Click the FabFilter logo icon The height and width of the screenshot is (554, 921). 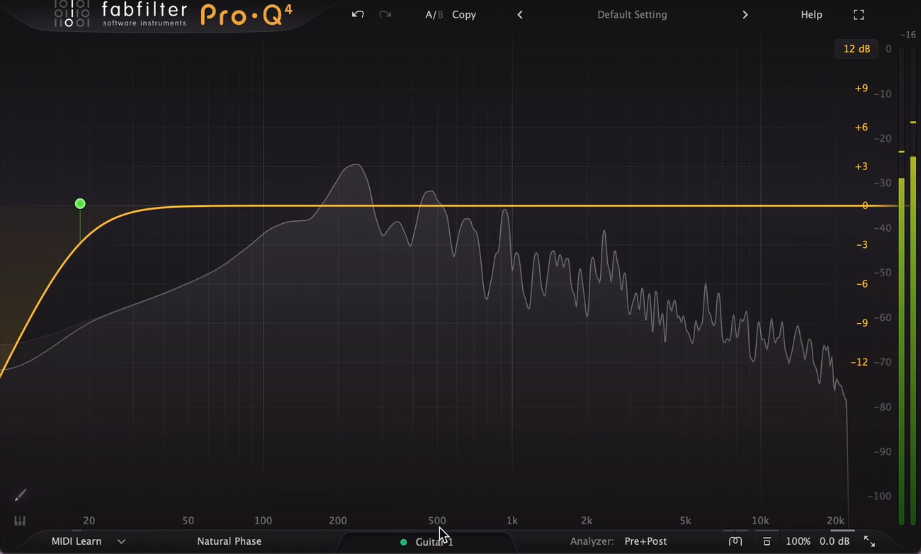click(72, 14)
